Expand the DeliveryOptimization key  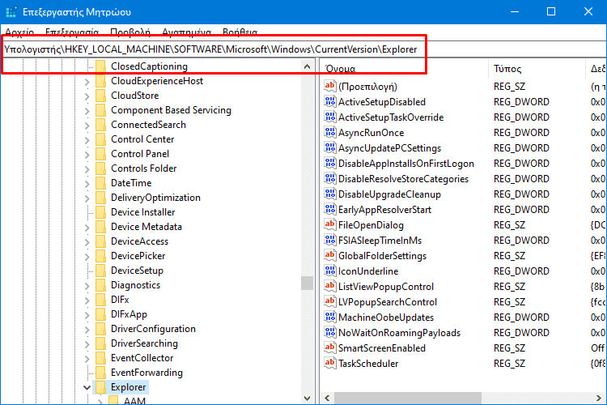tap(87, 198)
